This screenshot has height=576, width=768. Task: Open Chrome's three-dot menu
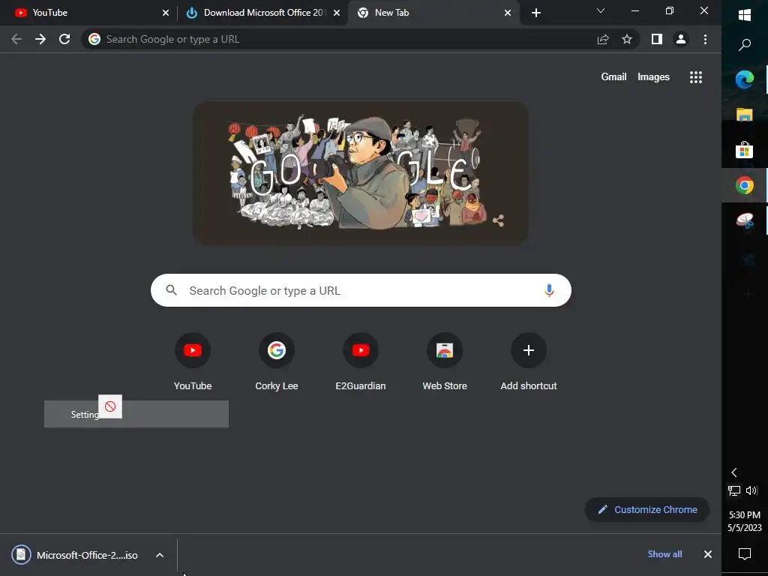point(705,39)
